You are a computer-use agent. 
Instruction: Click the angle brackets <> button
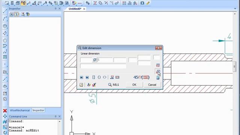point(105,77)
